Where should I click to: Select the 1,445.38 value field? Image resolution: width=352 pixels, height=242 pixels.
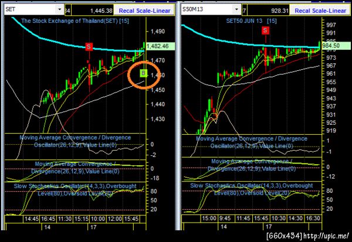[x=93, y=11]
